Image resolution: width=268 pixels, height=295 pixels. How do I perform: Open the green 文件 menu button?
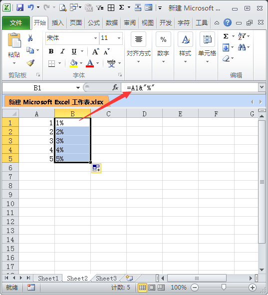pos(16,23)
